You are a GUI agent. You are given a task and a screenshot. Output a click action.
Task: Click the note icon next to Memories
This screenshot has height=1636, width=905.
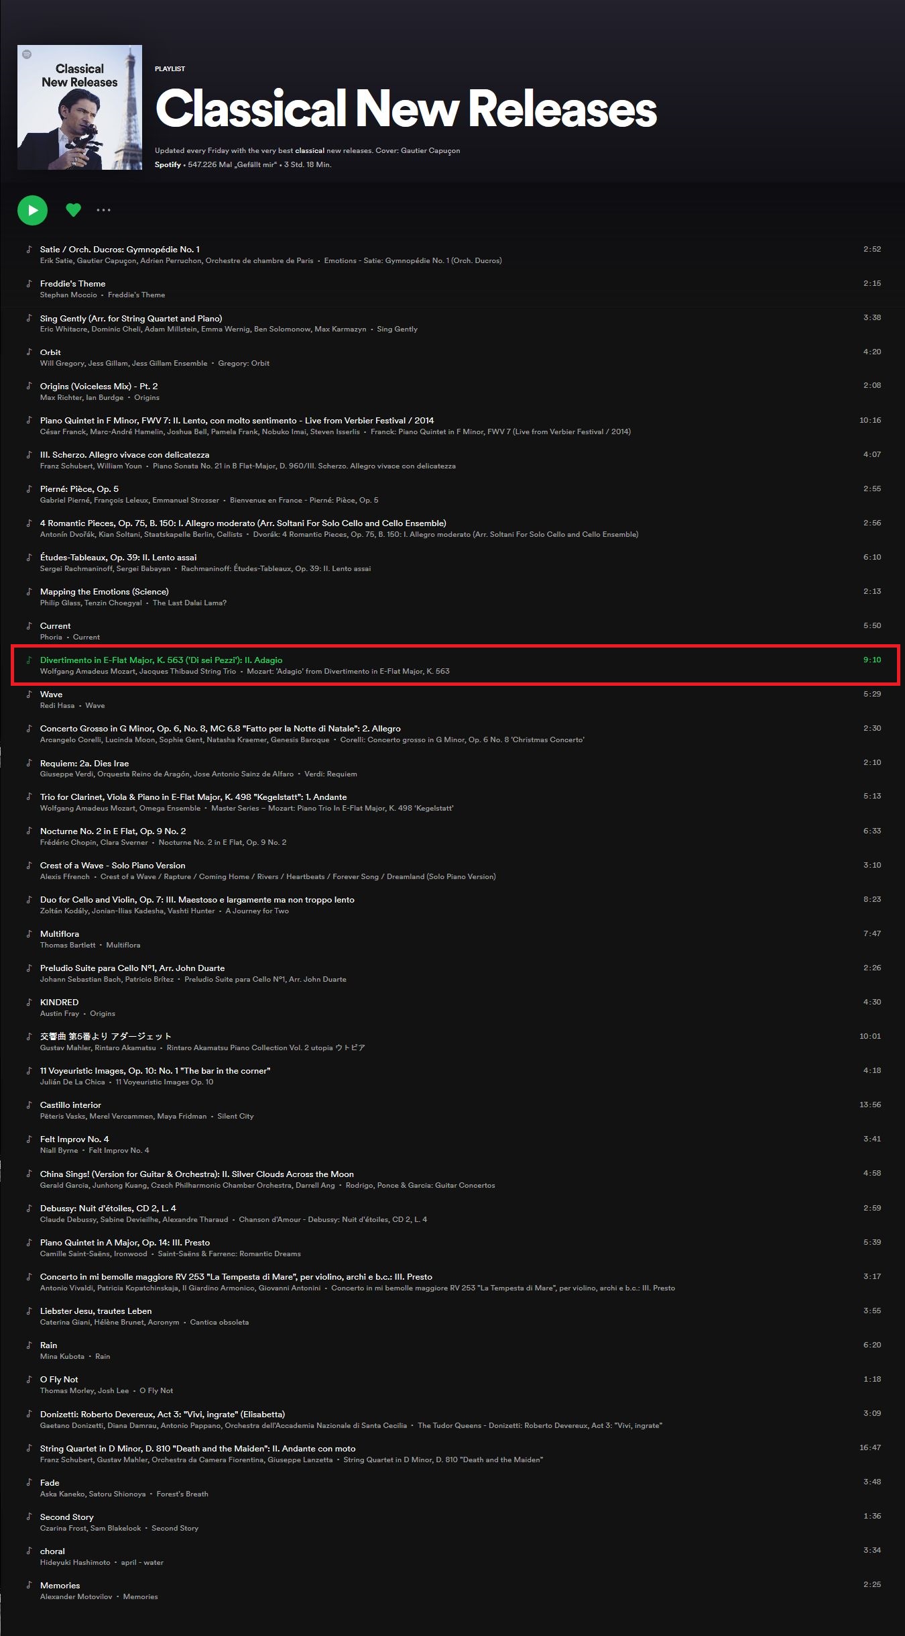pyautogui.click(x=29, y=1586)
